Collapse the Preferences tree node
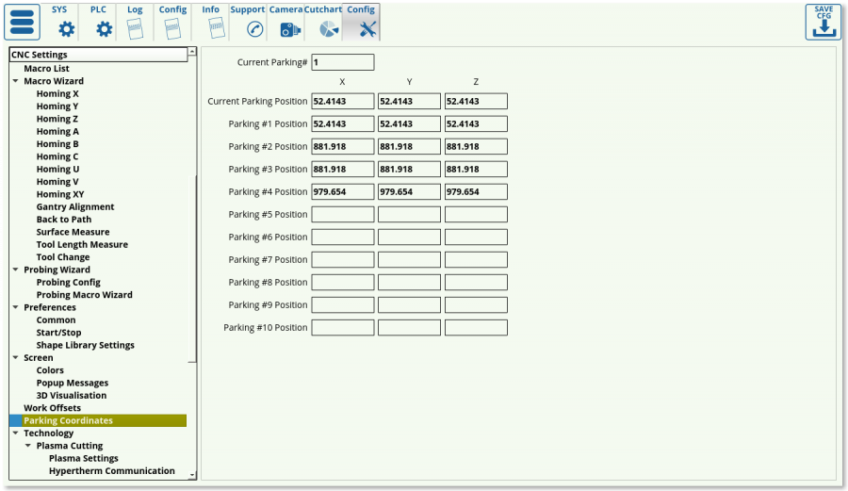The image size is (848, 491). tap(16, 307)
